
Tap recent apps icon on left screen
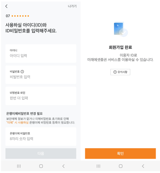tap(19, 166)
